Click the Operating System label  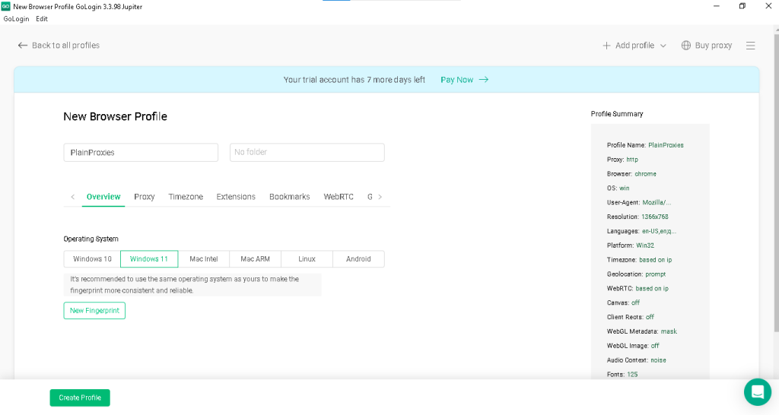tap(91, 239)
